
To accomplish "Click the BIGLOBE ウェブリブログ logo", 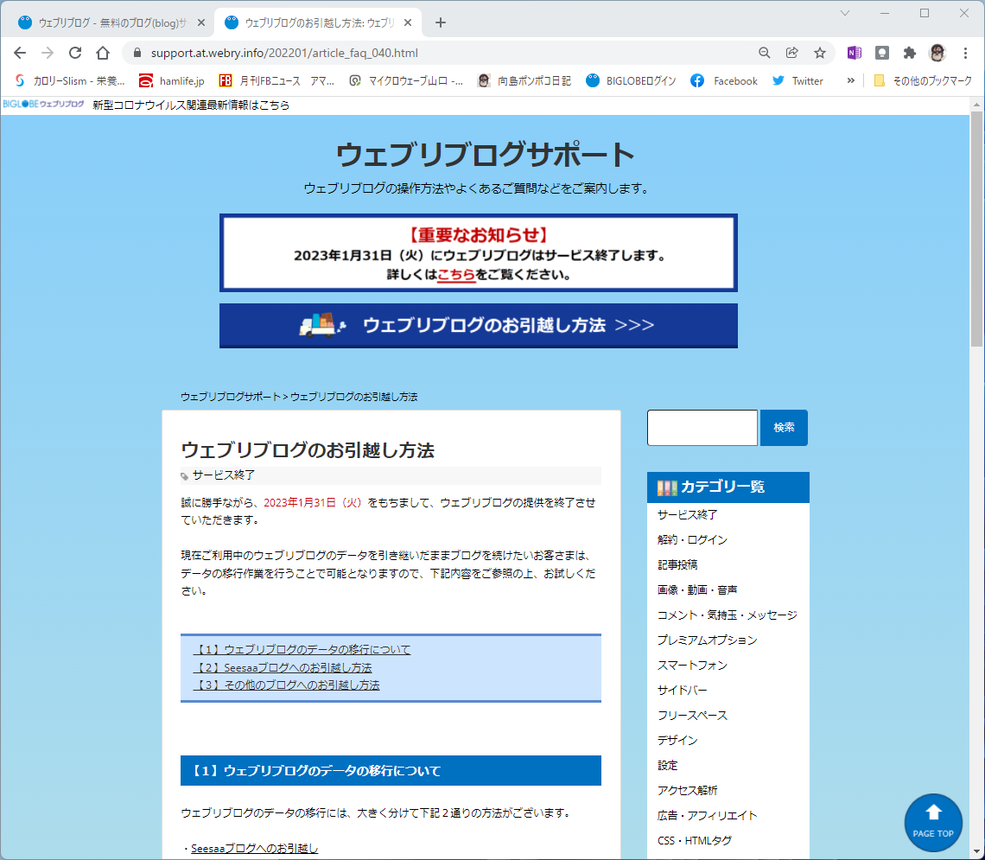I will 43,105.
